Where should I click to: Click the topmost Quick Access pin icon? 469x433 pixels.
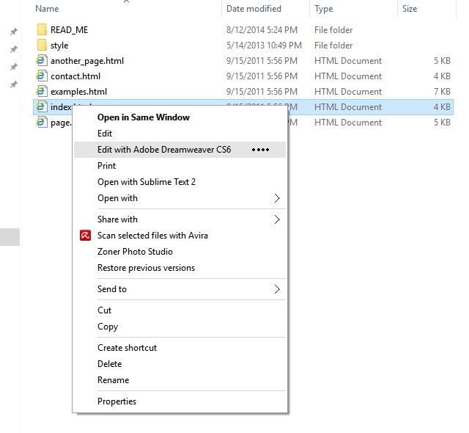(x=13, y=32)
